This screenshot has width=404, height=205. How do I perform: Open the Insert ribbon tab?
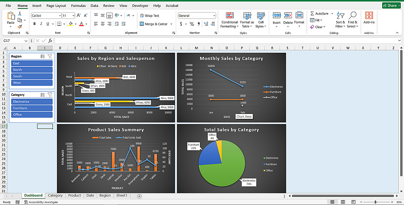point(37,6)
